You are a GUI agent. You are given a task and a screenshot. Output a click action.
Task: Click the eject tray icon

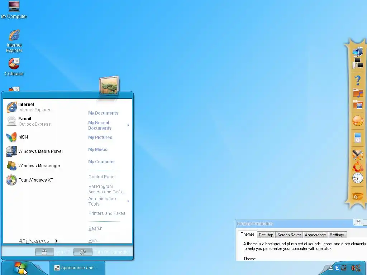coord(331,268)
